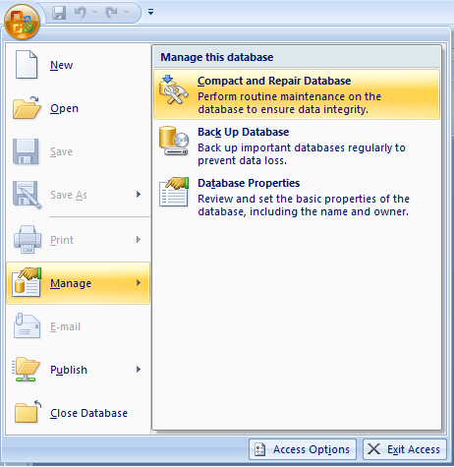Run Compact and Repair Database
Viewport: 454px width, 467px height.
[x=297, y=94]
